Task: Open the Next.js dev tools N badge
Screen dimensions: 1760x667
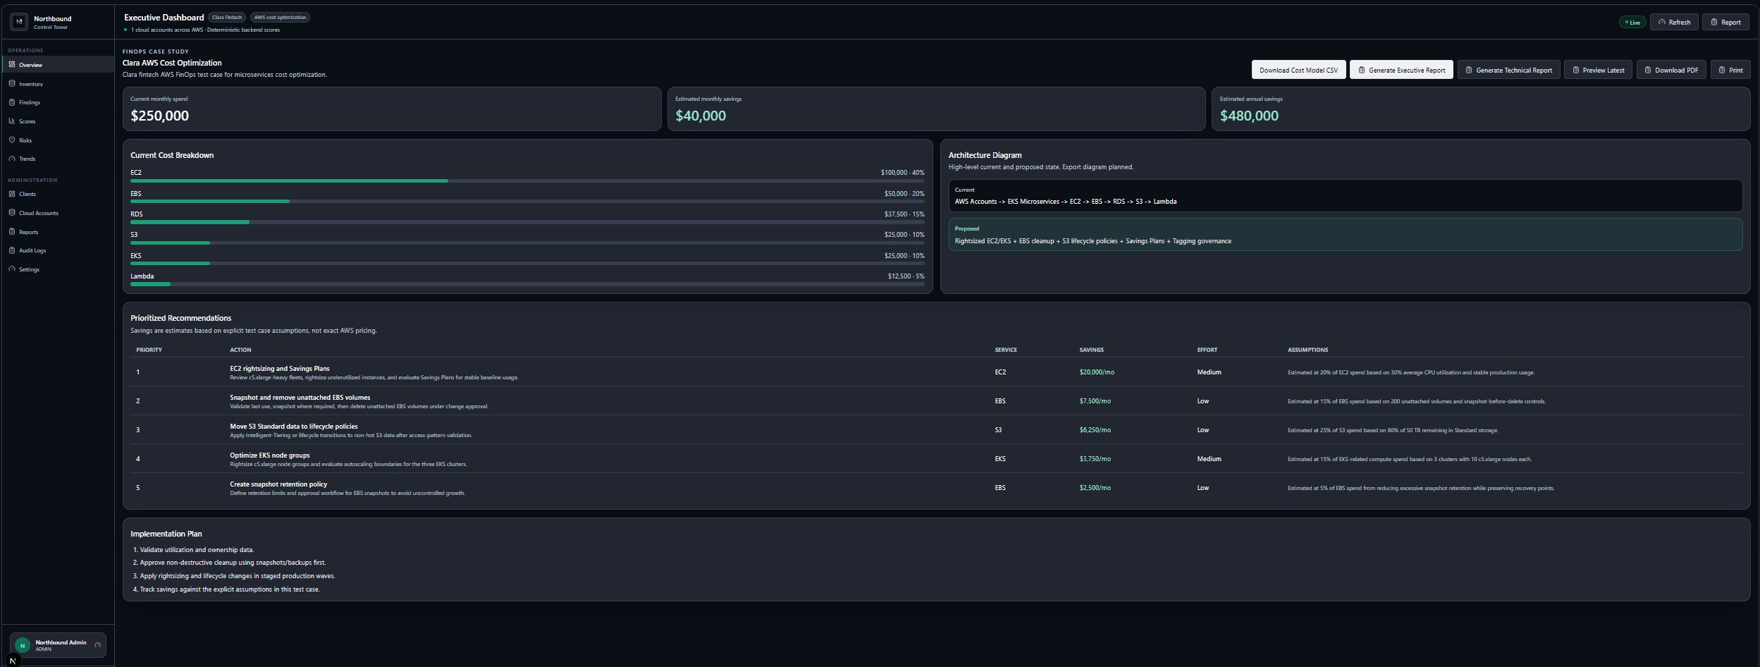Action: (12, 661)
